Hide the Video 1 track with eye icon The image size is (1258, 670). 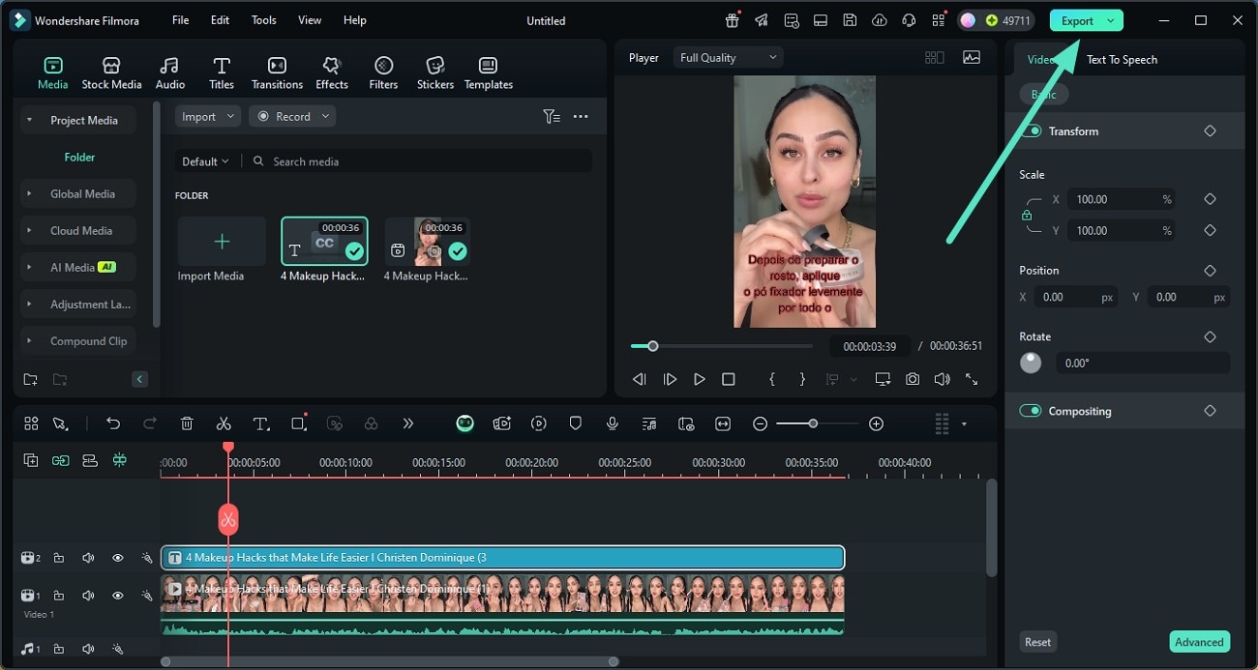pyautogui.click(x=118, y=596)
